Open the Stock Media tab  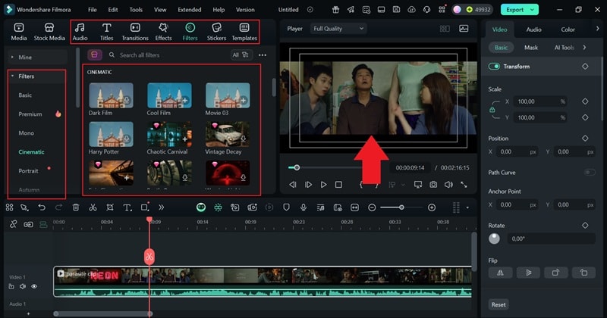pos(49,32)
